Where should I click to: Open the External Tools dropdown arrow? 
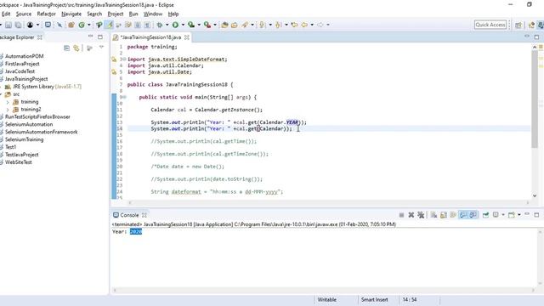pyautogui.click(x=215, y=25)
